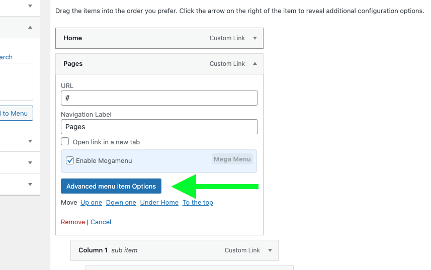
Task: Select the Home menu item bar
Action: (159, 38)
